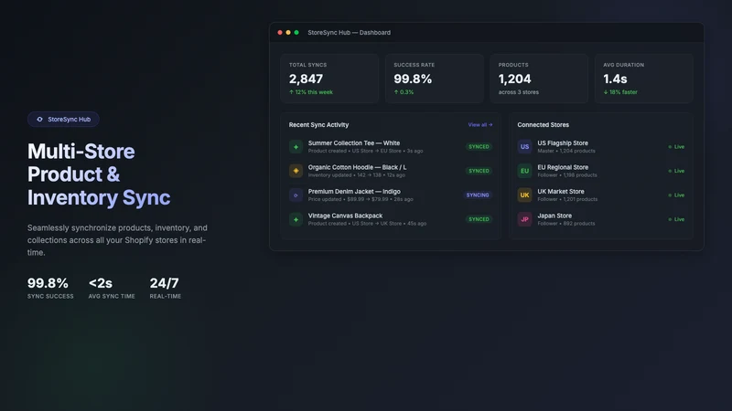
Task: Click the red close window dot
Action: point(280,33)
